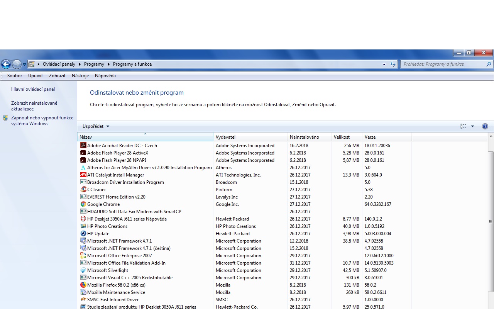Open the Soubor menu
This screenshot has height=309, width=494.
pyautogui.click(x=15, y=76)
